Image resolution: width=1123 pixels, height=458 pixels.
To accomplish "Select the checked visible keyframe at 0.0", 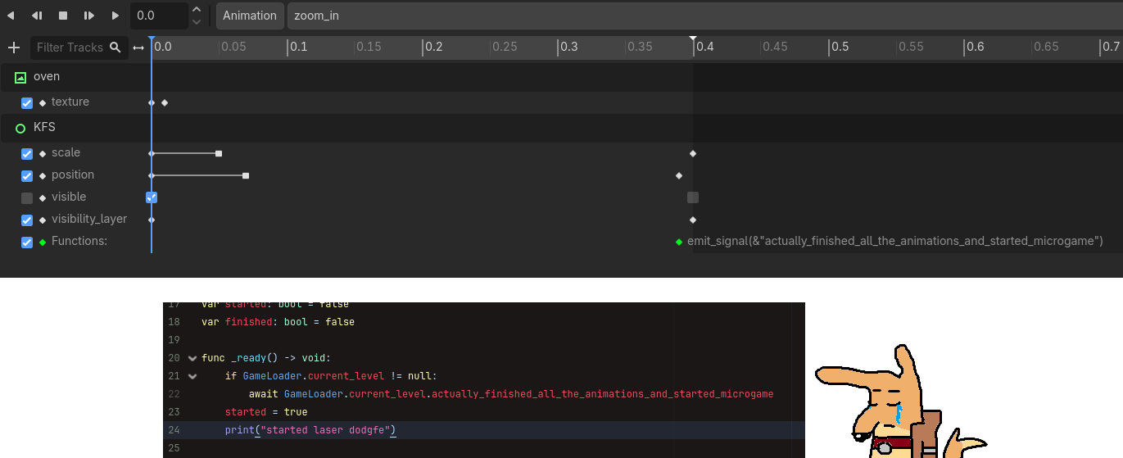I will coord(152,197).
